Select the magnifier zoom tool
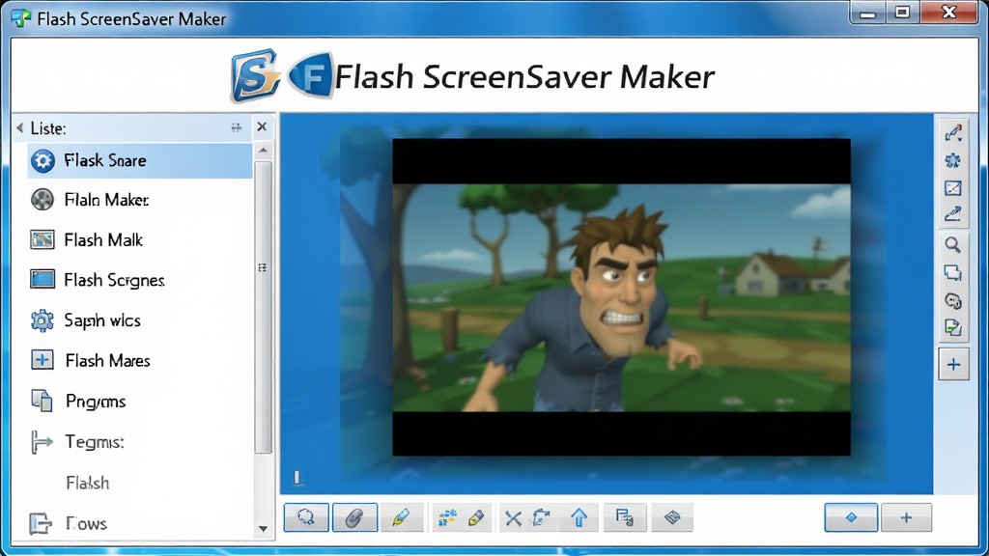 (953, 244)
